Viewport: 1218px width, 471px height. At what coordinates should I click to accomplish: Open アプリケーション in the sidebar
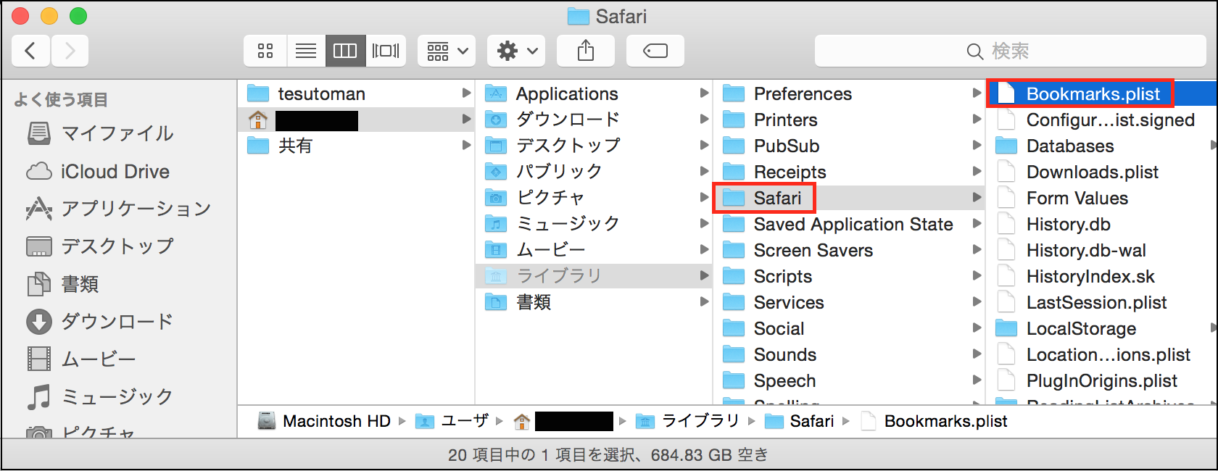119,209
